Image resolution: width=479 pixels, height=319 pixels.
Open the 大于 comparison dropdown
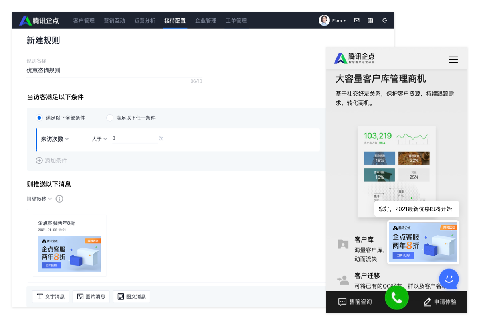tap(99, 139)
